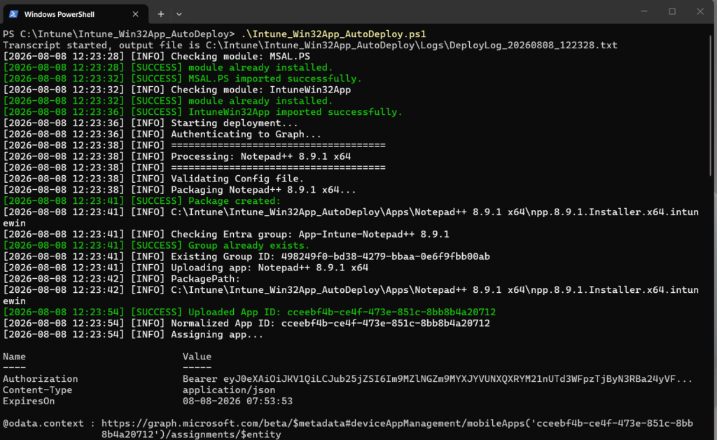Click the DeployLog_20260808_122328.txt transcript line
This screenshot has height=440, width=717.
pos(310,46)
